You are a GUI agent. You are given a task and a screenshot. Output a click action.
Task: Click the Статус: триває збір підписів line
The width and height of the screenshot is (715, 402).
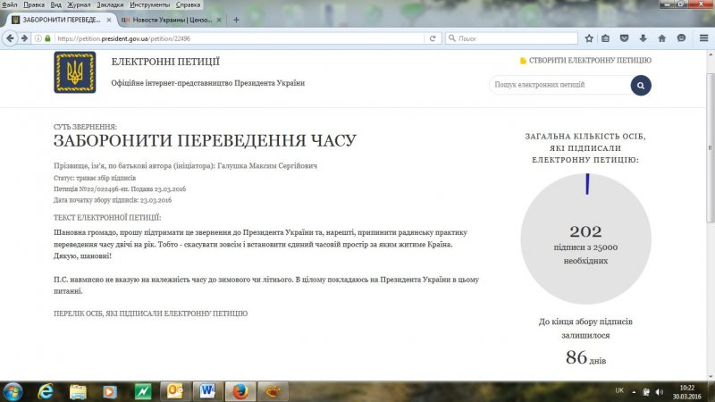click(95, 178)
